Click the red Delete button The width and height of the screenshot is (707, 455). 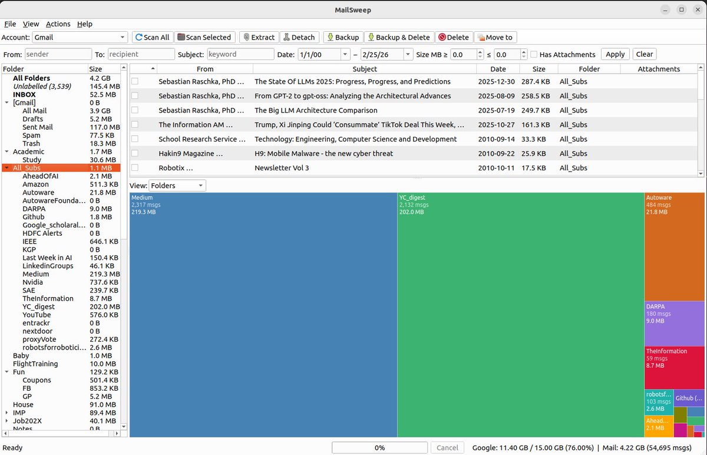(454, 37)
